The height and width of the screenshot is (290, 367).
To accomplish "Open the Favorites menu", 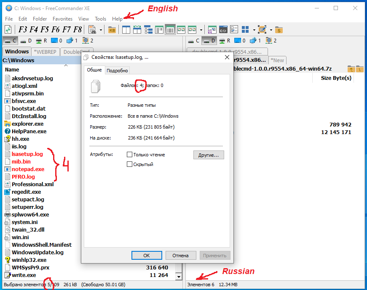I will pos(62,18).
